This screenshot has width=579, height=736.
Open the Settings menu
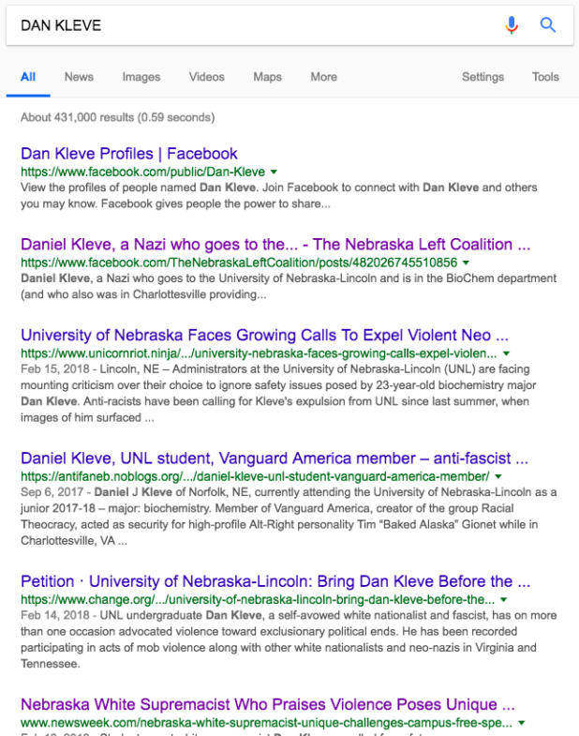[482, 77]
